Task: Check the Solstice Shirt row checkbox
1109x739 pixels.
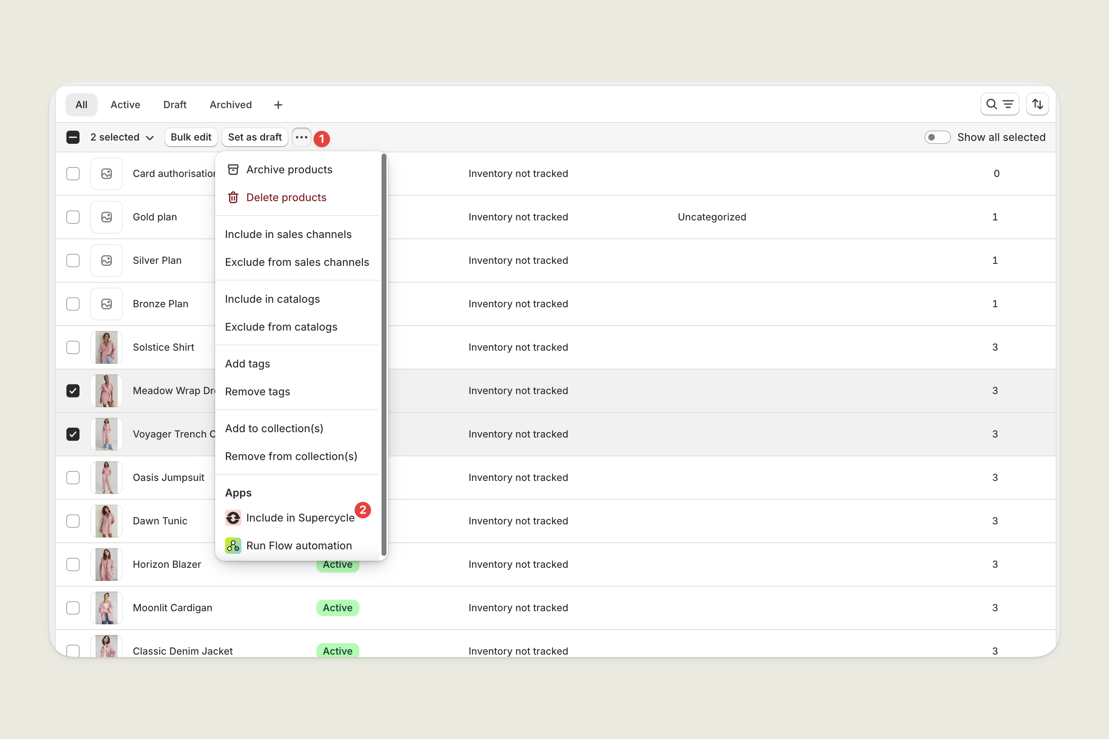Action: [x=73, y=347]
